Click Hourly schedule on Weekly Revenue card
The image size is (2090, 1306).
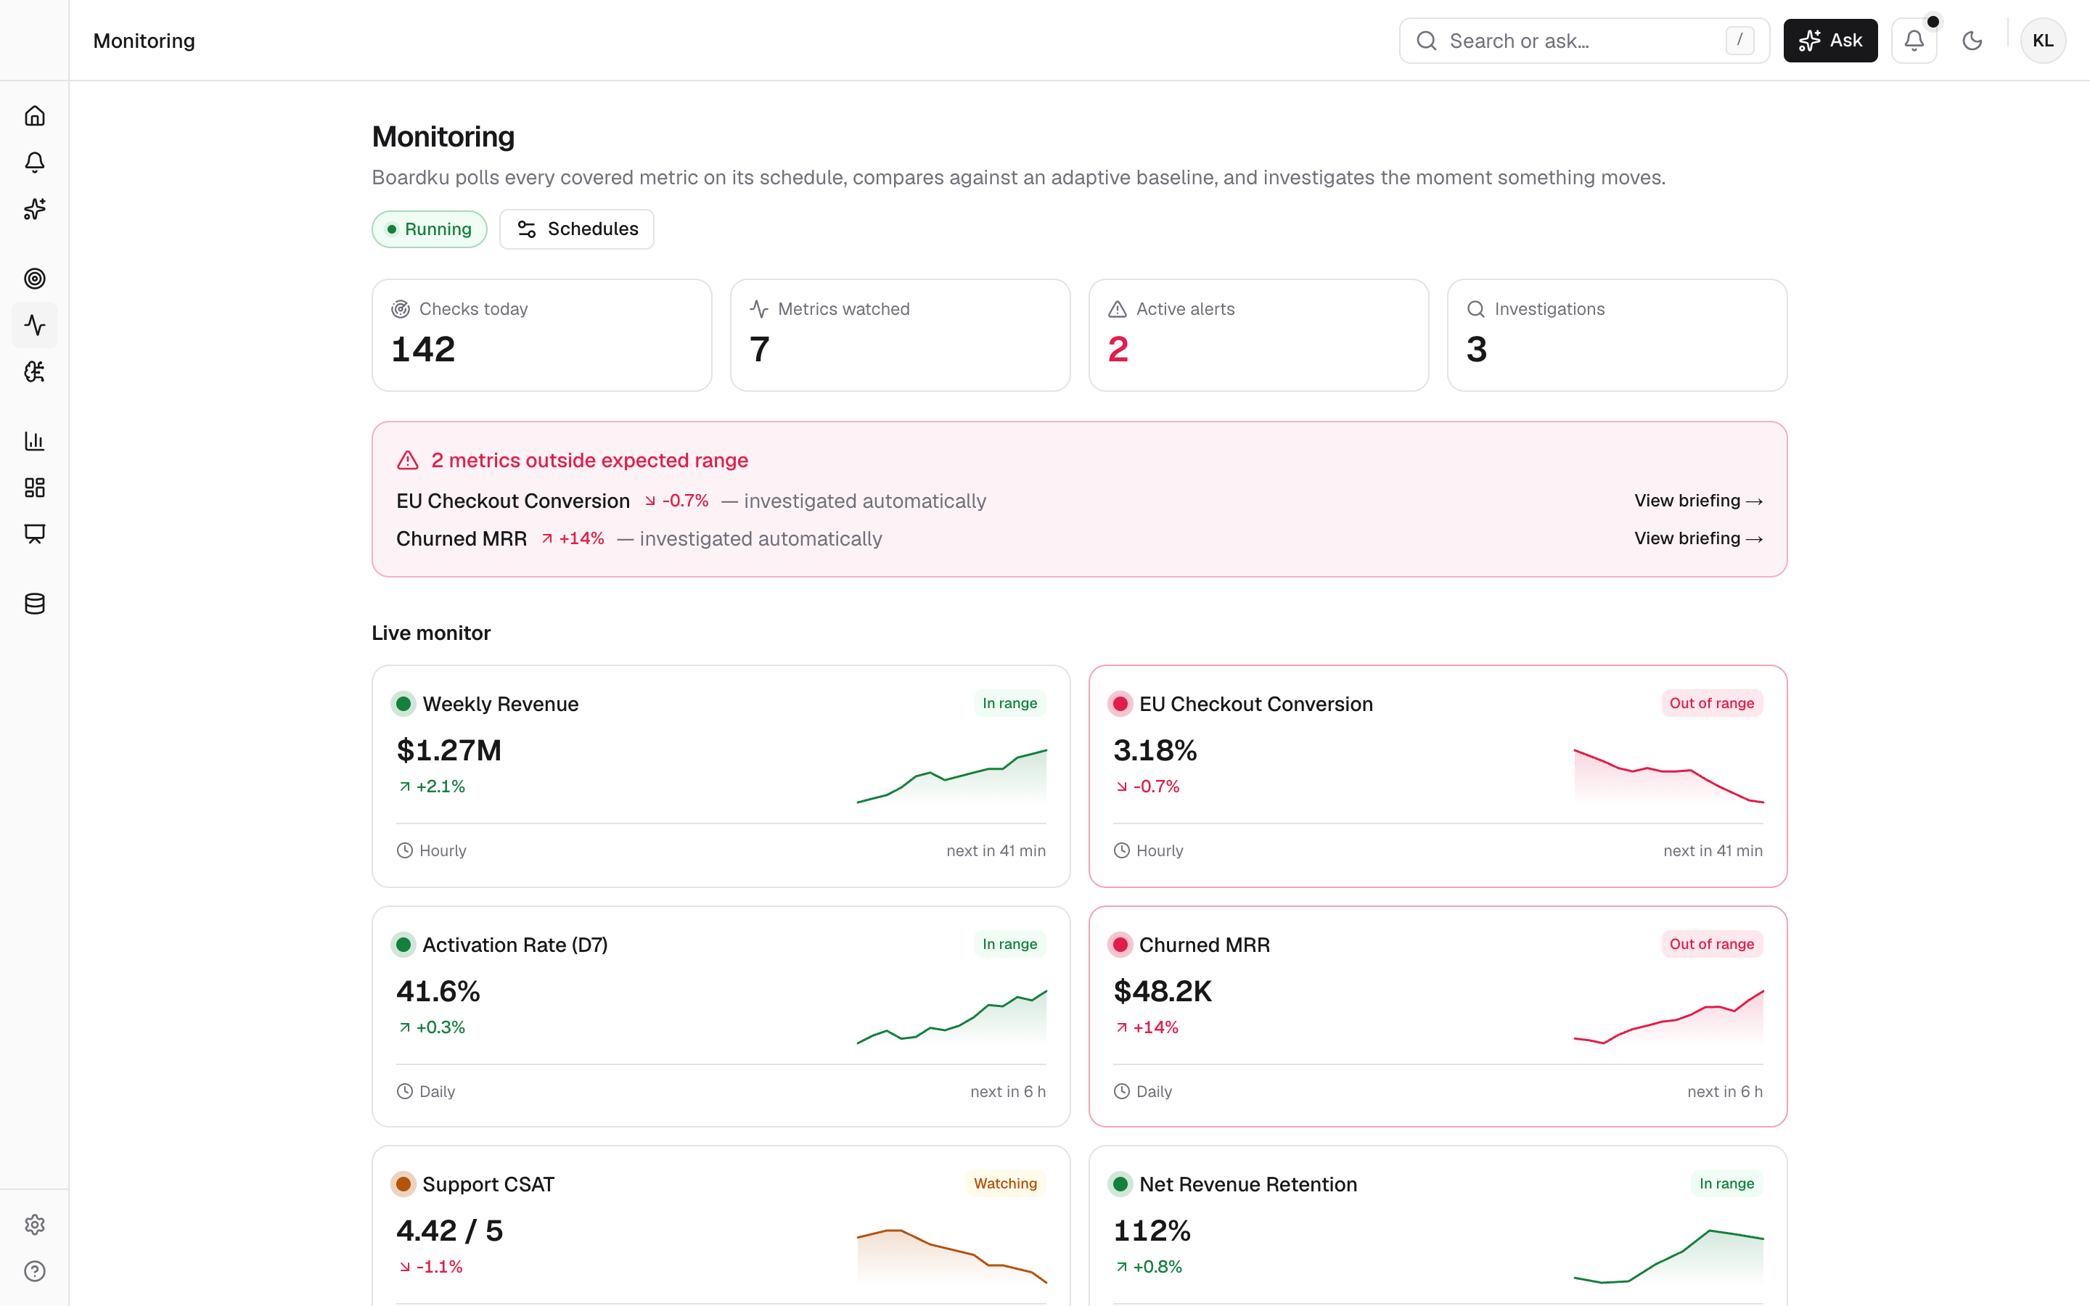[x=431, y=851]
